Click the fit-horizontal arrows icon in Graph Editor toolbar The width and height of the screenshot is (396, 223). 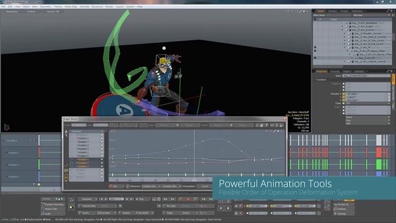[x=272, y=125]
